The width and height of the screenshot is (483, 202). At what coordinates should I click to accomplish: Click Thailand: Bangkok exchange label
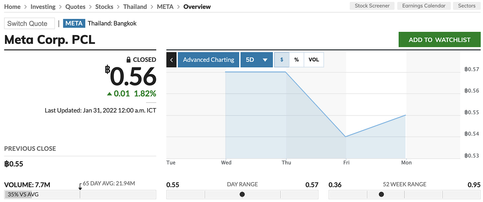click(x=112, y=24)
